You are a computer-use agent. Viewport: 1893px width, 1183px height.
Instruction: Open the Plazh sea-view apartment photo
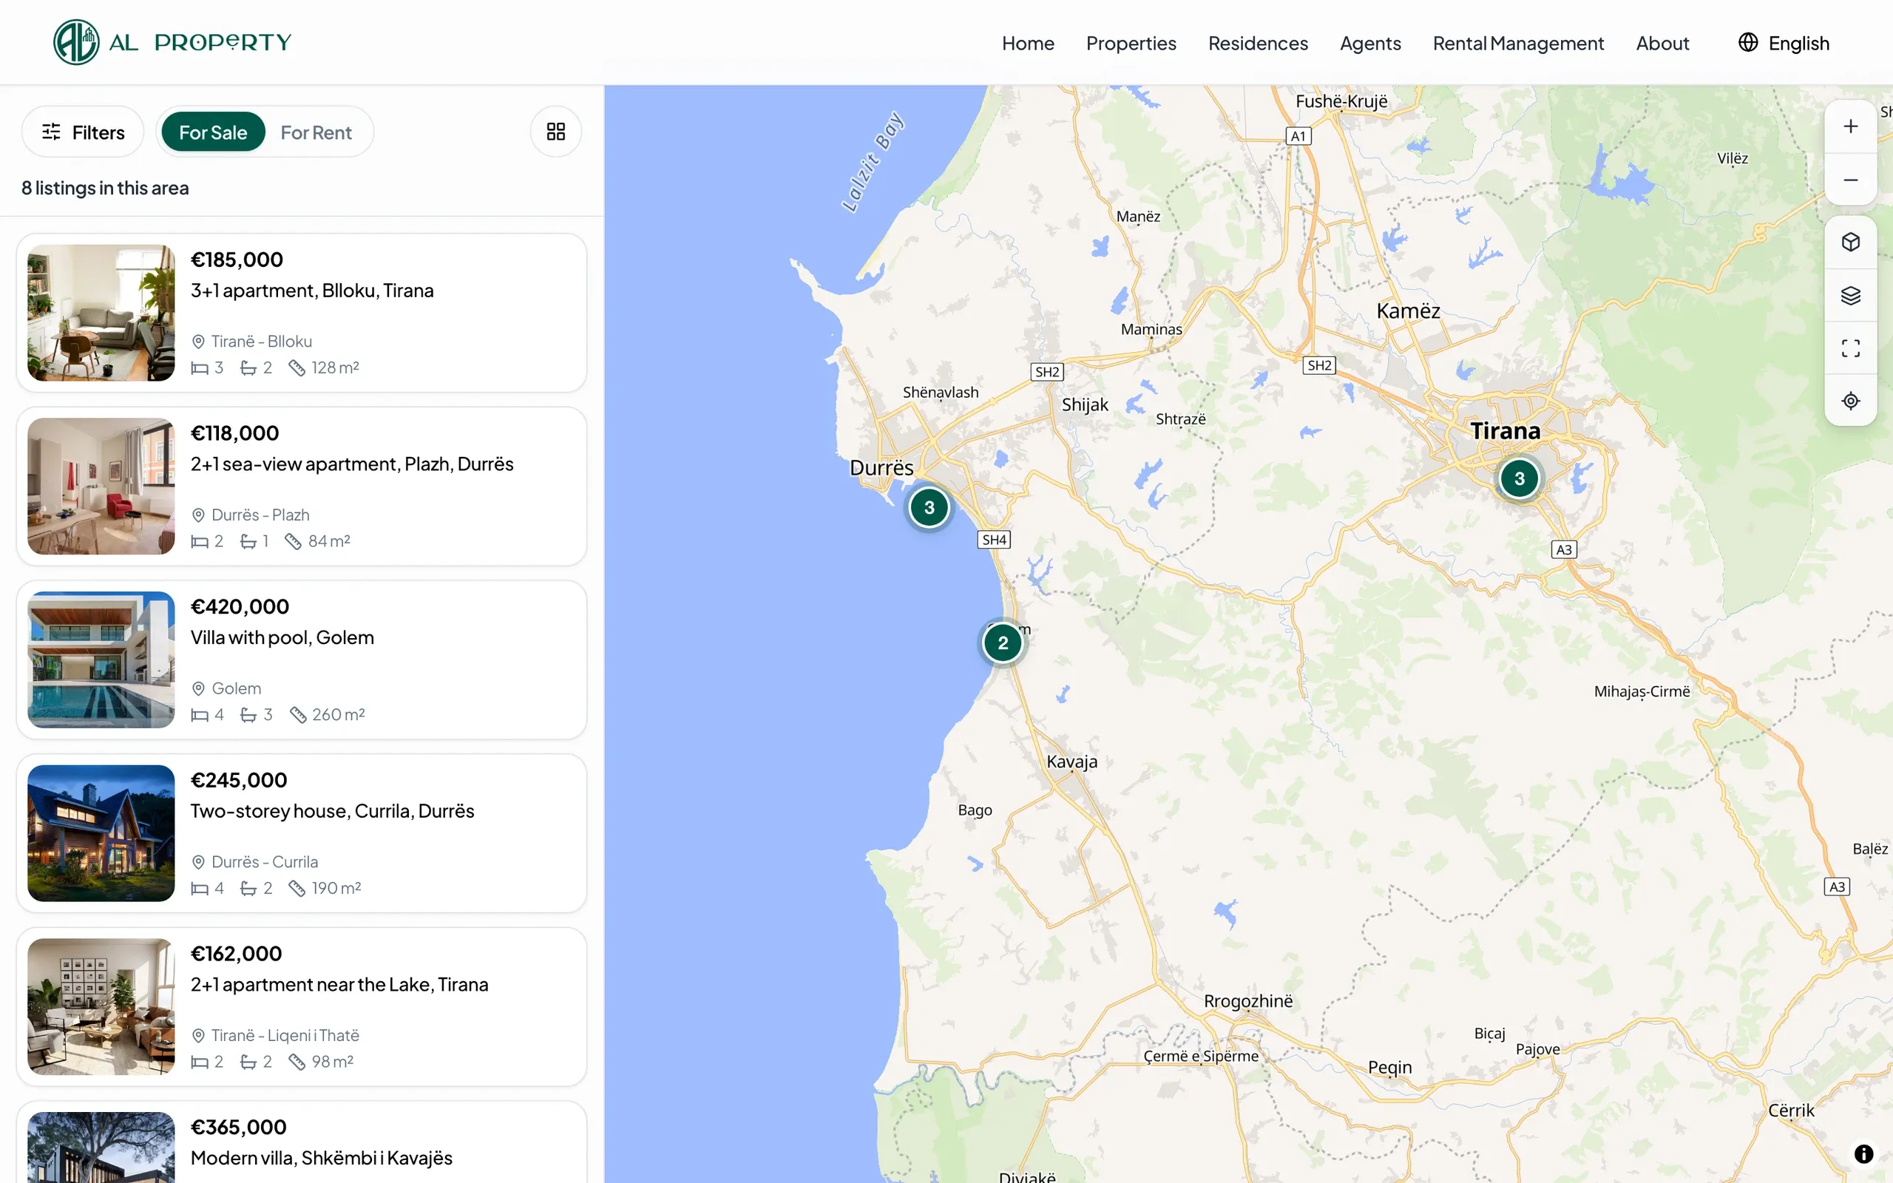101,486
